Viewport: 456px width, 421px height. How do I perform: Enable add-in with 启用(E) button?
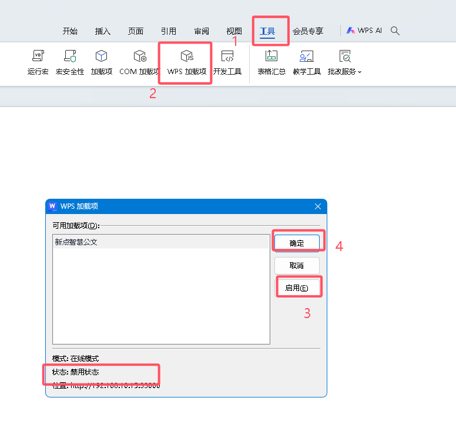(297, 288)
